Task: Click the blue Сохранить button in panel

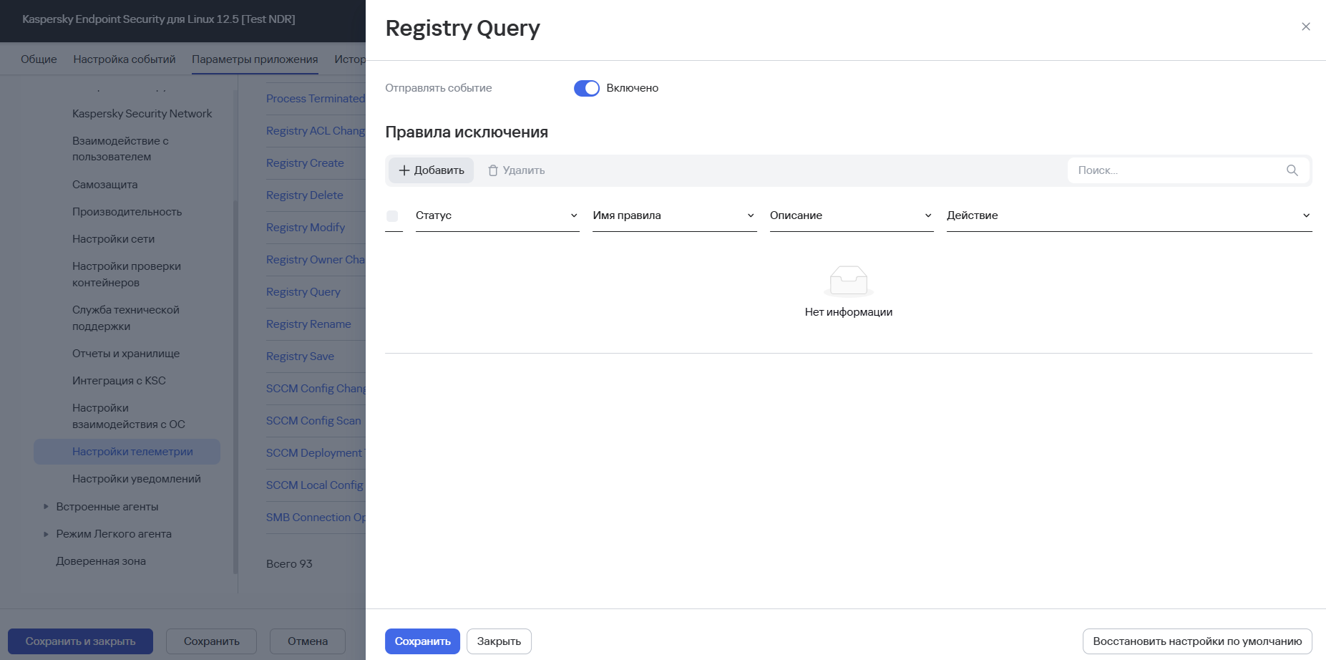Action: tap(422, 641)
